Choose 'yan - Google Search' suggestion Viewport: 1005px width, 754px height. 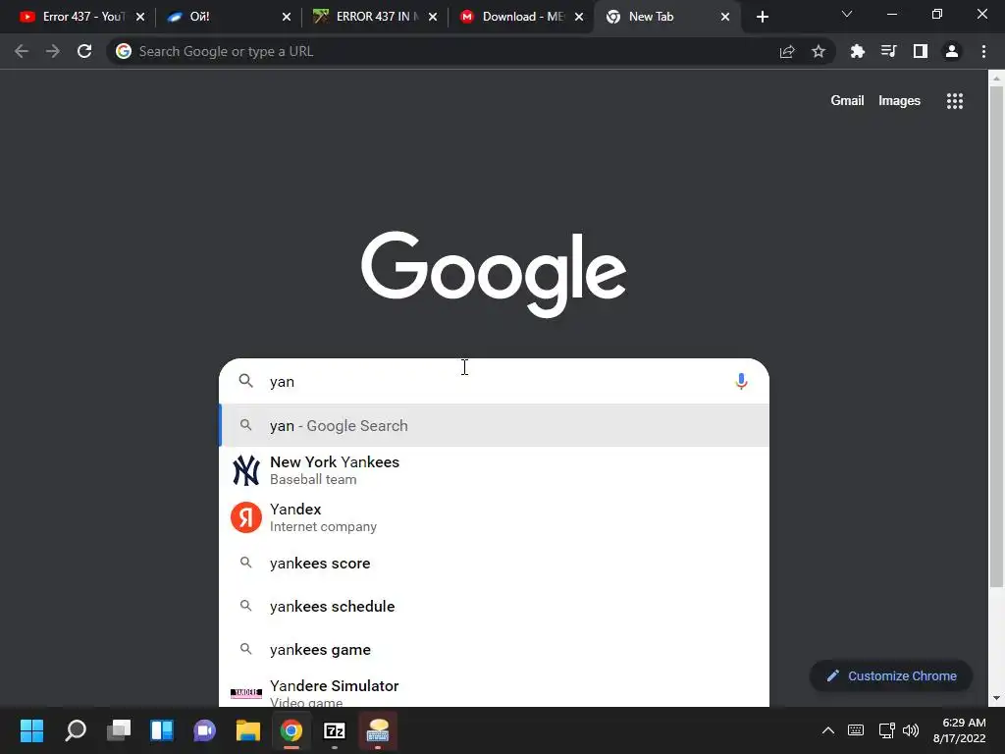[x=494, y=426]
